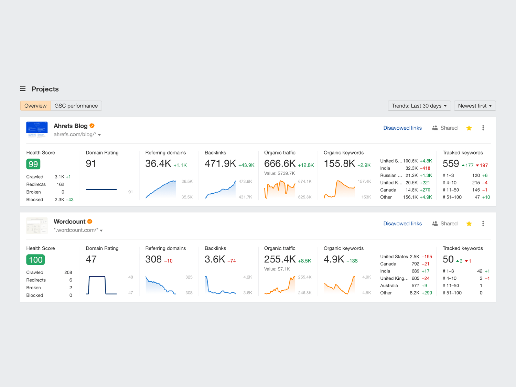Open the more options menu for Ahrefs Blog
Screen dimensions: 516x387
(483, 128)
